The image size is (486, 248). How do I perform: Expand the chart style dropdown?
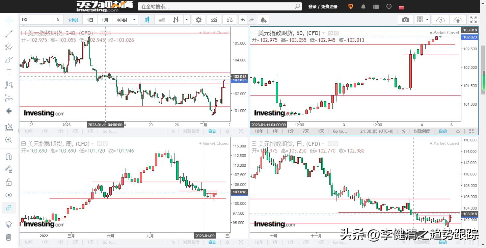point(187,20)
